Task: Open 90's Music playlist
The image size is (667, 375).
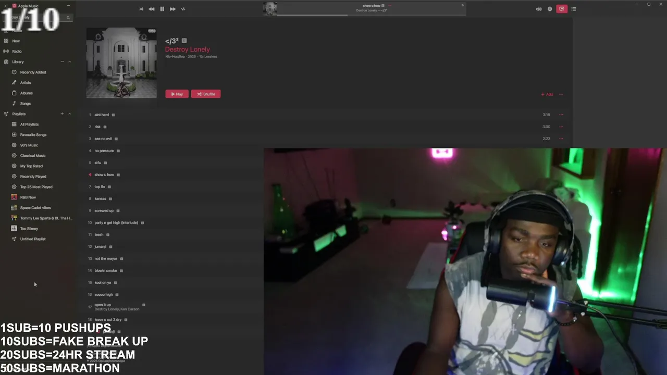Action: pyautogui.click(x=29, y=145)
